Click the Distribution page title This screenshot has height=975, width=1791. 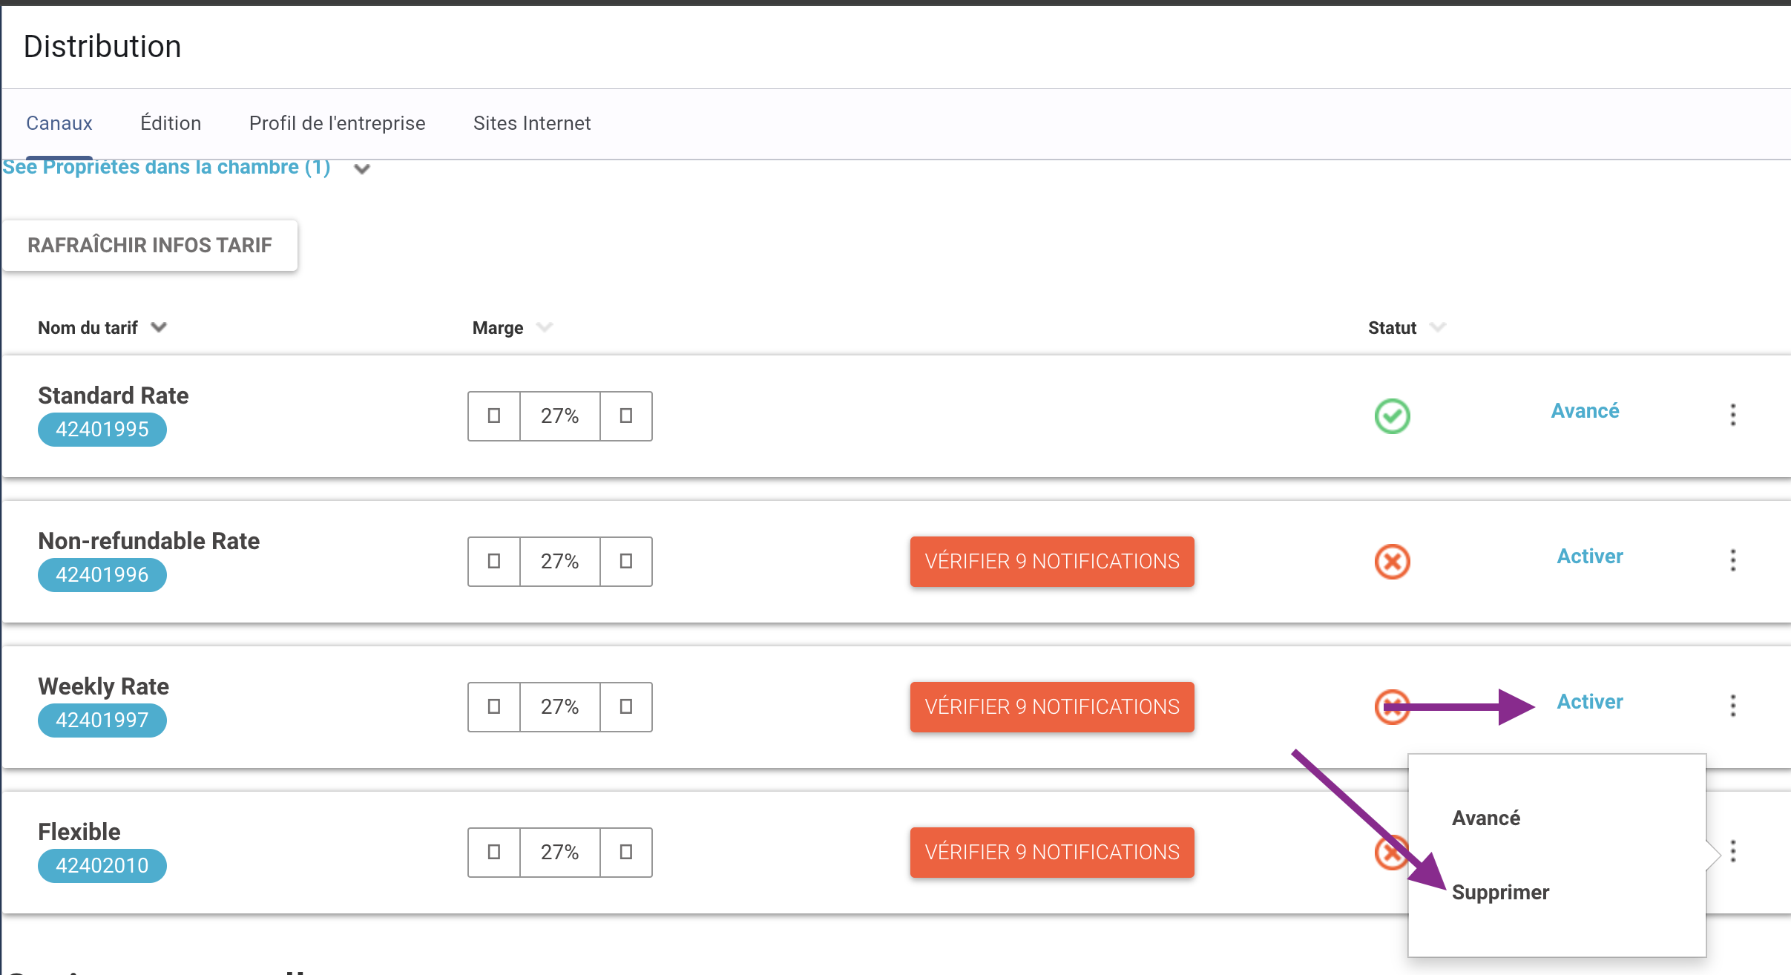(102, 46)
